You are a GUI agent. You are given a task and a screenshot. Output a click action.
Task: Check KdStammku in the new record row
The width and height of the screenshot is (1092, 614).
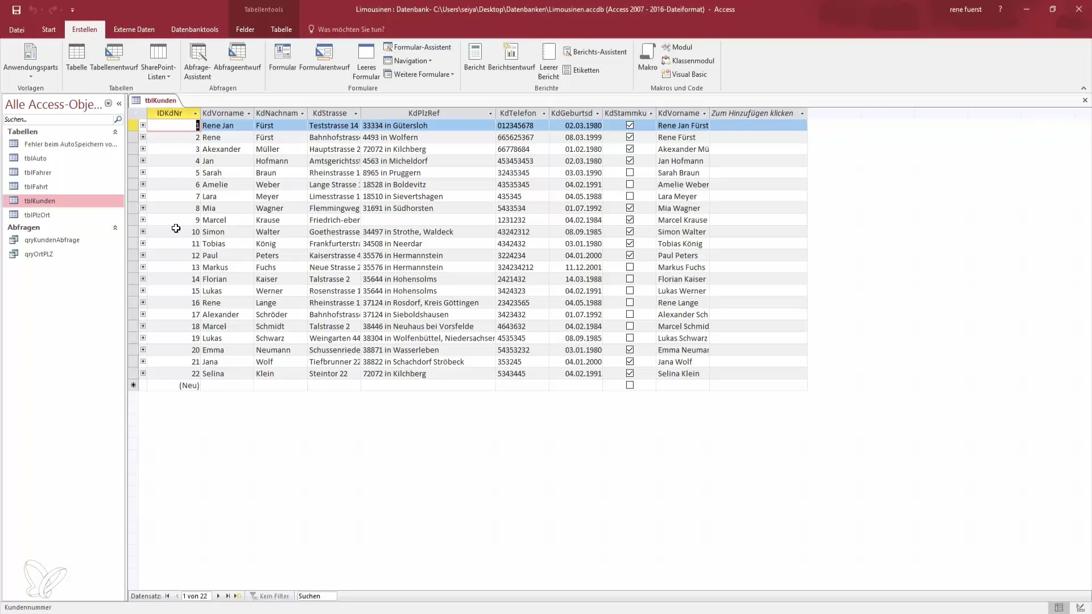click(630, 385)
